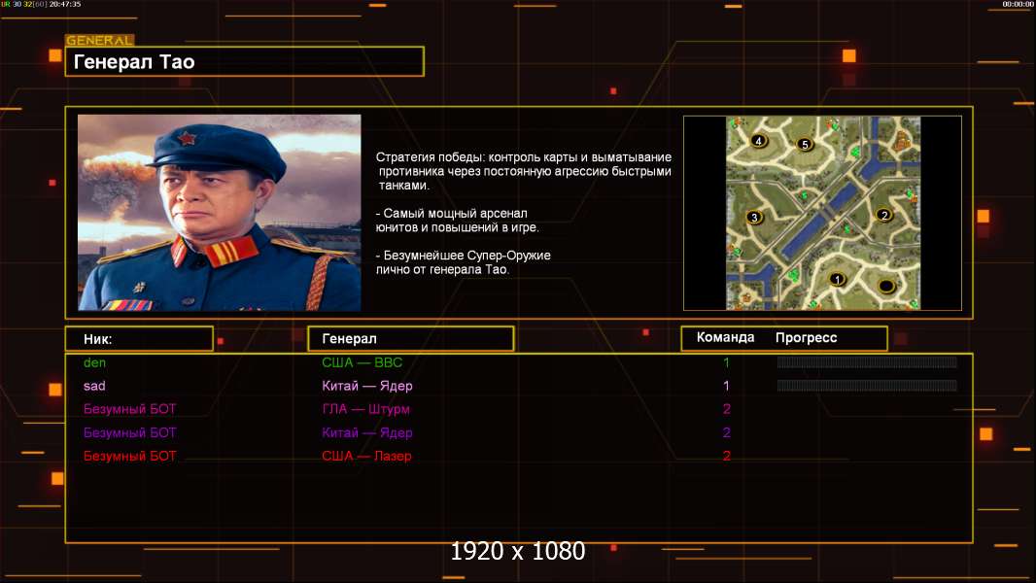Viewport: 1036px width, 583px height.
Task: Click "ГЛА — Штурм" general entry
Action: pyautogui.click(x=366, y=409)
